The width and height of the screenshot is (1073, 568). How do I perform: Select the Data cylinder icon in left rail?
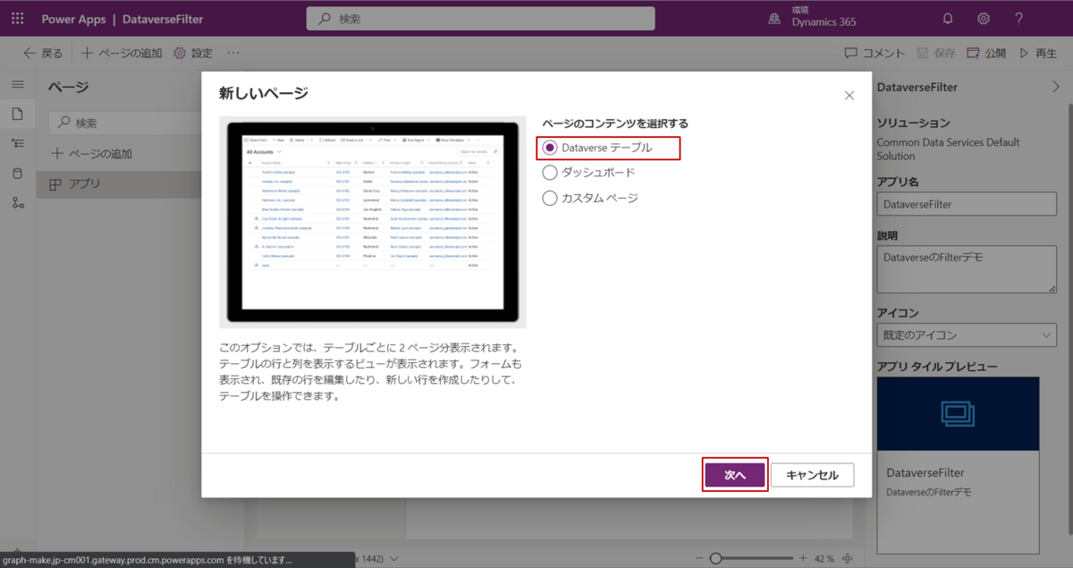[17, 173]
